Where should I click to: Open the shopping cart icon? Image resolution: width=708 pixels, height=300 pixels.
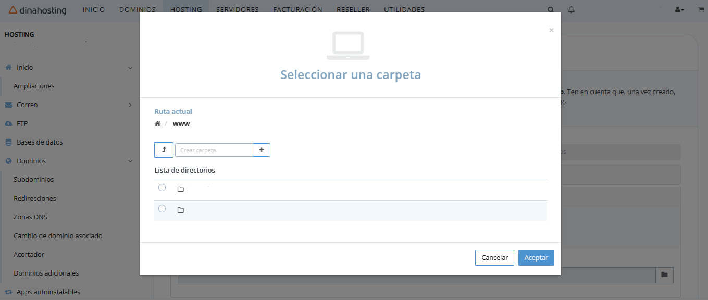(x=700, y=9)
